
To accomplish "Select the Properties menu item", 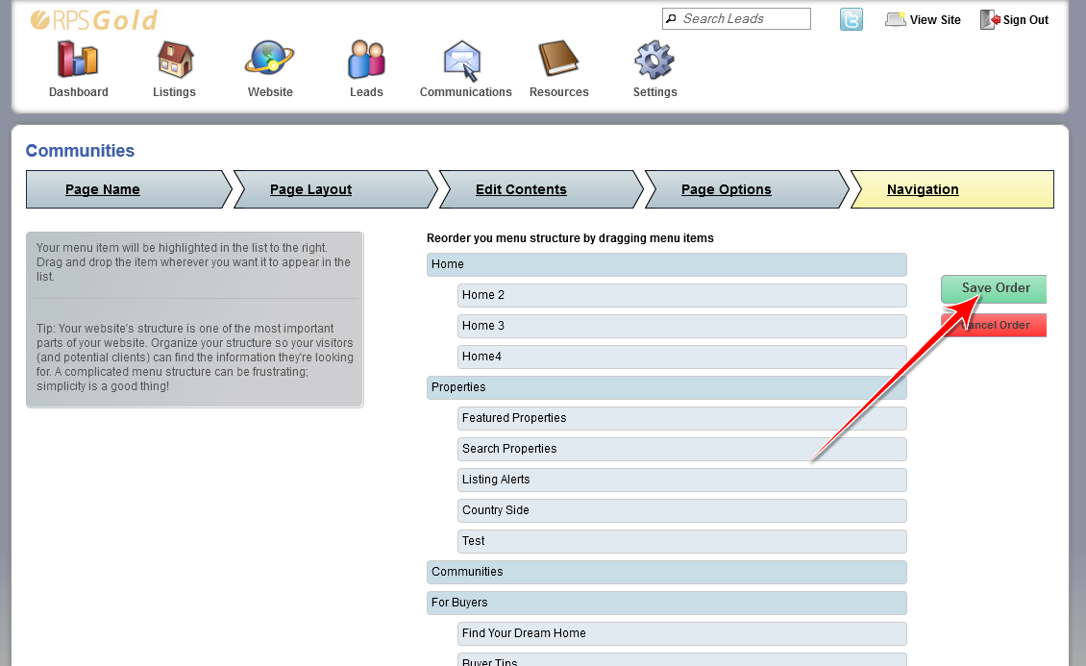I will [x=666, y=387].
